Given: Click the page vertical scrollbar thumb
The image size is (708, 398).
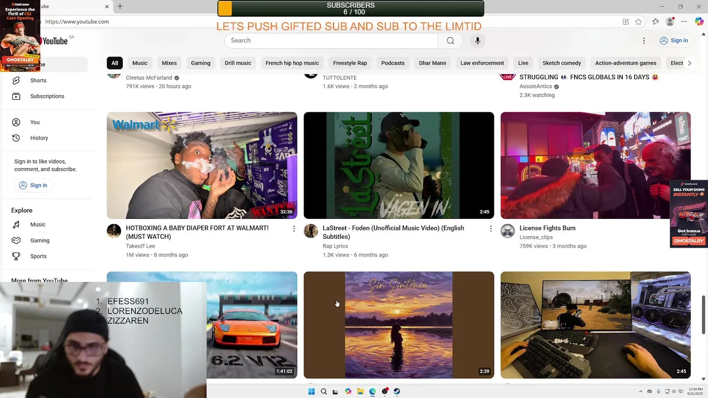Looking at the screenshot, I should (704, 315).
